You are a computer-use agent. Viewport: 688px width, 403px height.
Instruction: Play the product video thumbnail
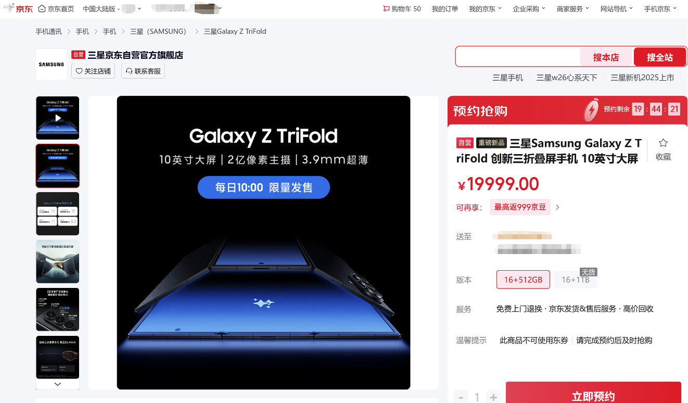click(x=58, y=118)
